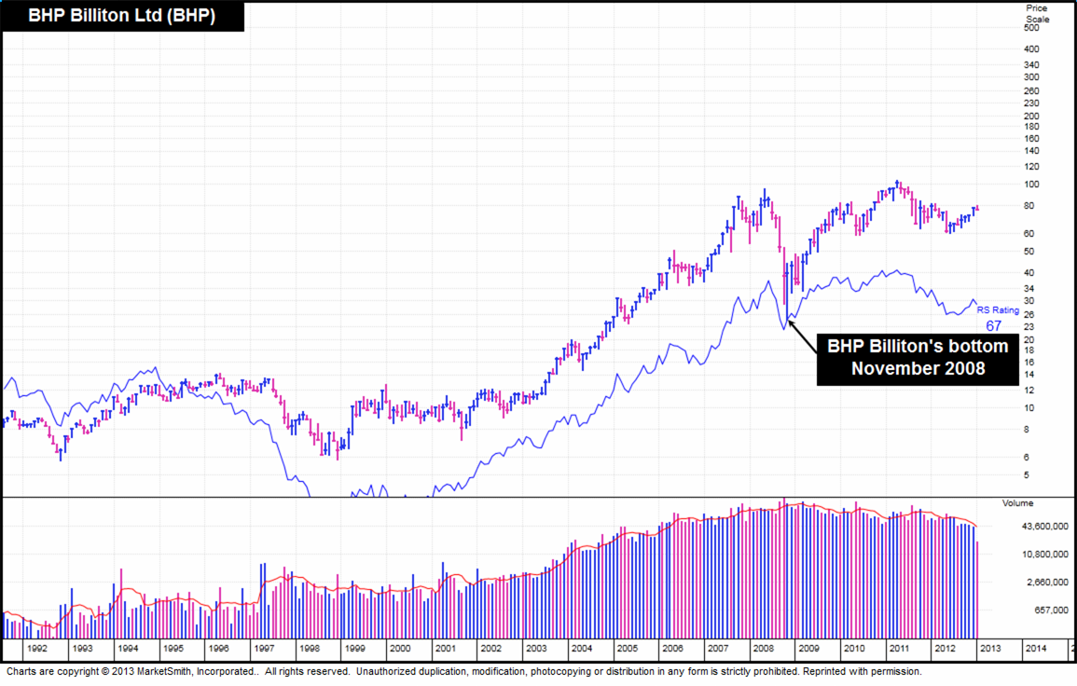Select the 2014 year label on the axis

[1035, 648]
